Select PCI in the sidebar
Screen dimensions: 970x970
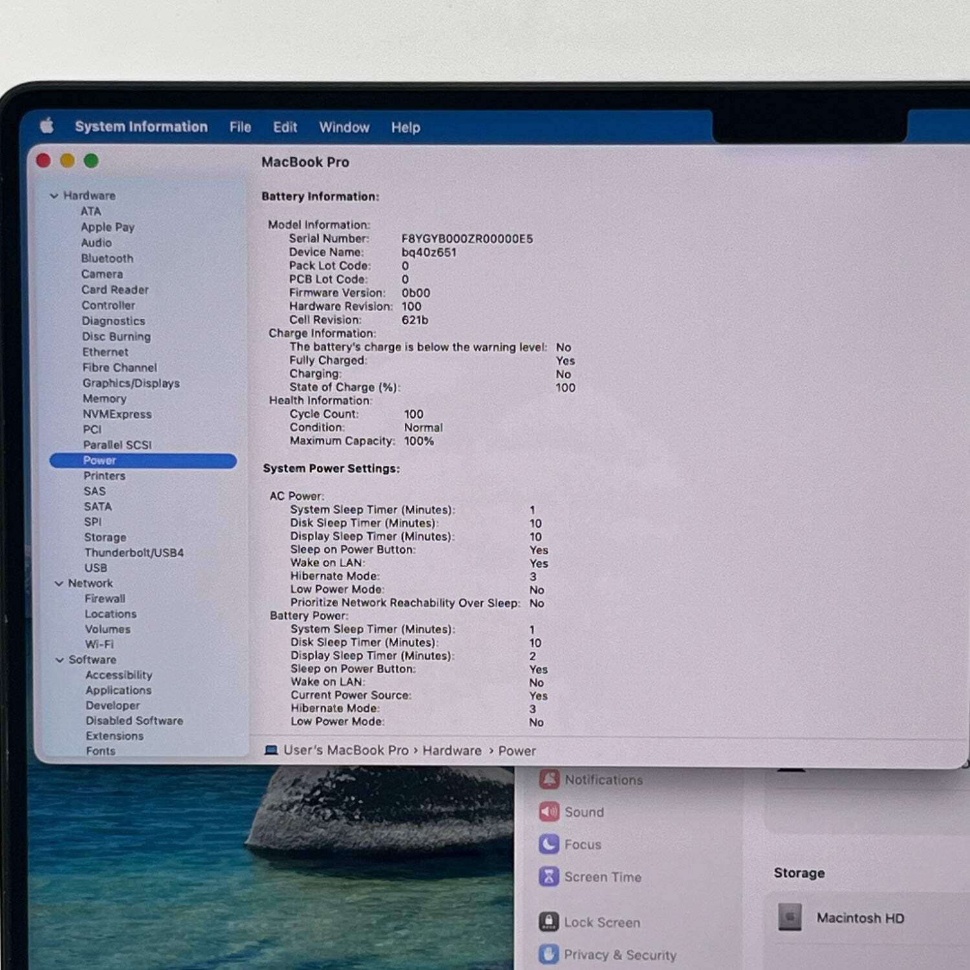[92, 429]
